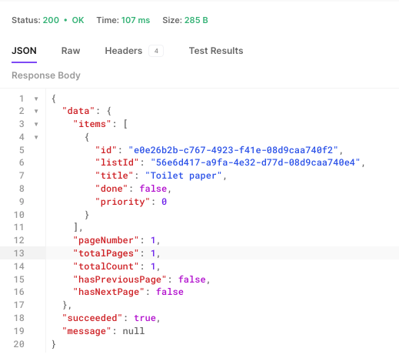Open the Test Results tab

pyautogui.click(x=216, y=51)
